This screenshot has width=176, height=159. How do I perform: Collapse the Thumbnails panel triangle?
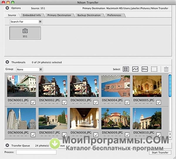coord(7,62)
